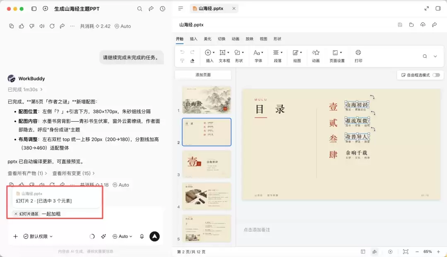
Task: Open the 默认权限 dropdown
Action: (x=38, y=236)
